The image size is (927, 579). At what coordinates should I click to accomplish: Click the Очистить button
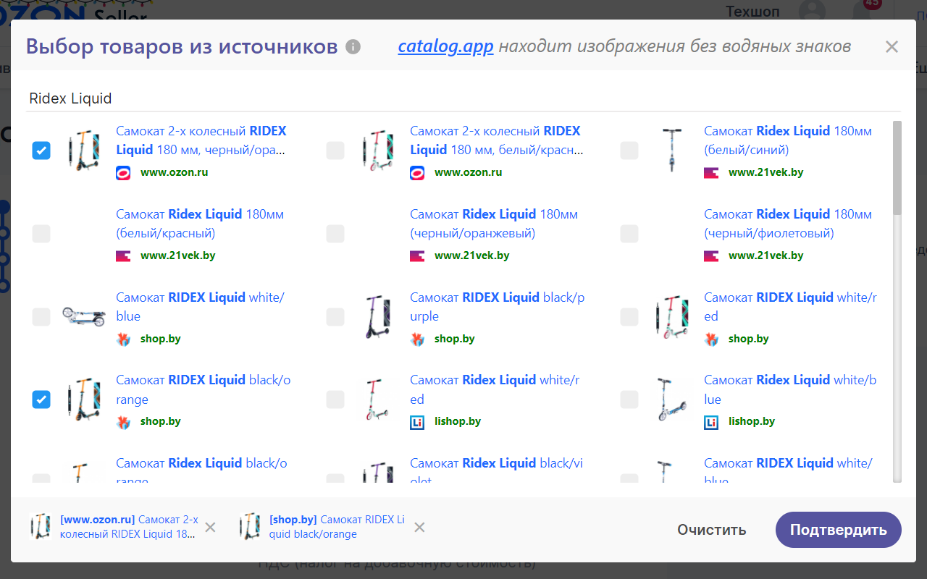click(711, 529)
